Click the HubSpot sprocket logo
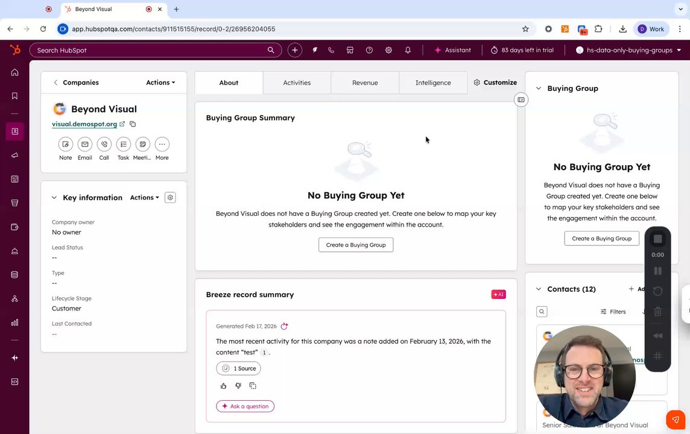690x434 pixels. [x=15, y=49]
